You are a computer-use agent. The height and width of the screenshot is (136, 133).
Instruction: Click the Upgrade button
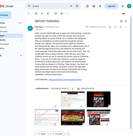coord(111,6)
